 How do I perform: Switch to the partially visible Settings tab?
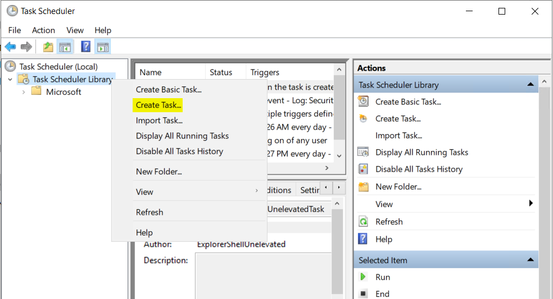click(x=309, y=190)
